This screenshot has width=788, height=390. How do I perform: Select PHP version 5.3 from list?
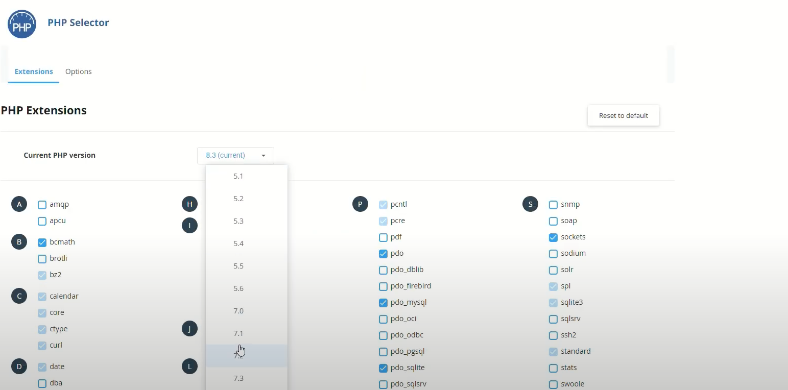coord(247,221)
